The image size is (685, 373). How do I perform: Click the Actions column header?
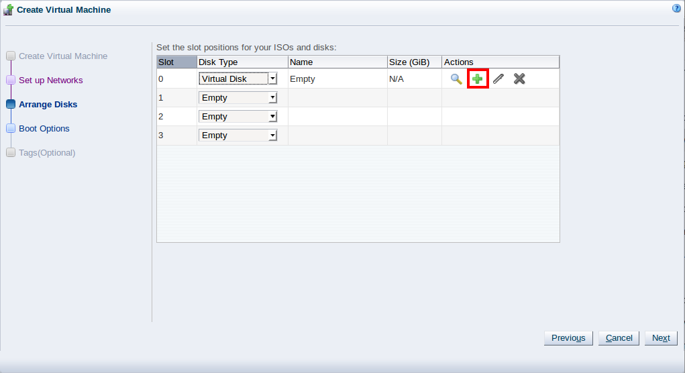pyautogui.click(x=500, y=62)
